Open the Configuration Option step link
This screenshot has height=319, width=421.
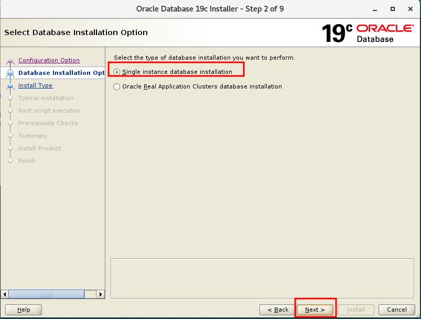coord(49,60)
